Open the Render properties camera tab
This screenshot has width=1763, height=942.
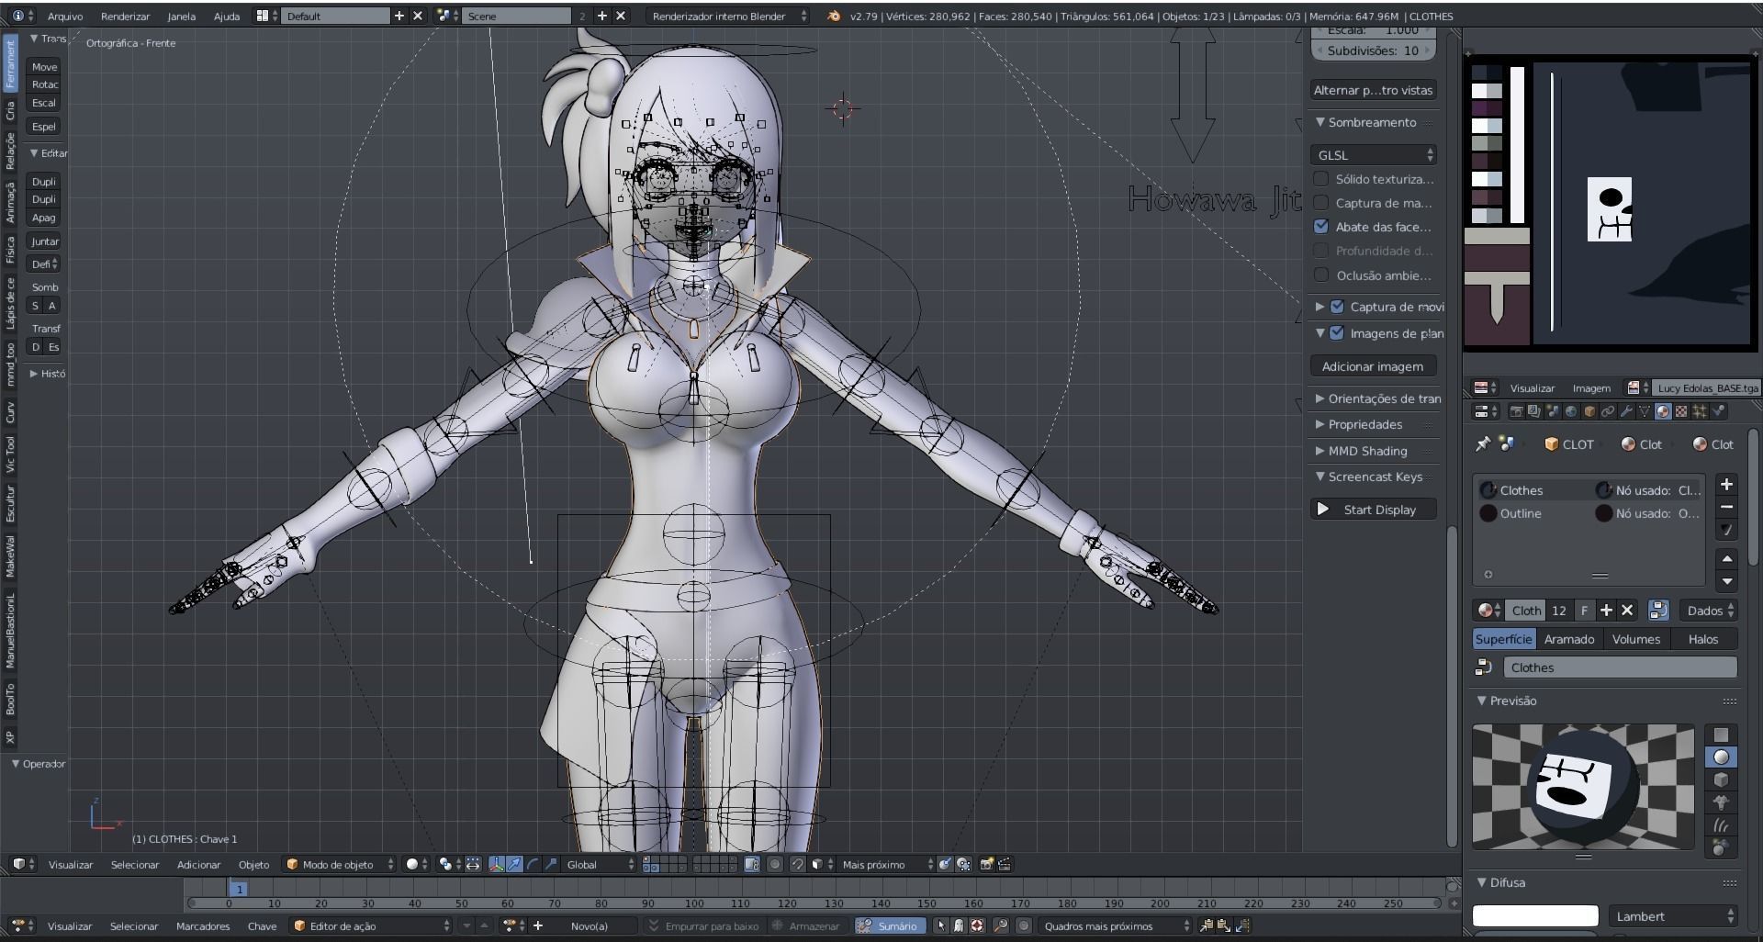pos(1517,411)
